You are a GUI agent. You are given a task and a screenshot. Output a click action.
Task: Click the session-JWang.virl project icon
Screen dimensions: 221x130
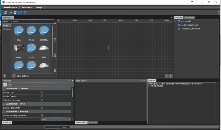[179, 25]
